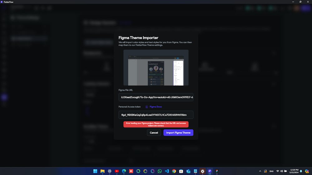This screenshot has width=312, height=175.
Task: Open Visual Studio Code from the taskbar
Action: tap(167, 171)
